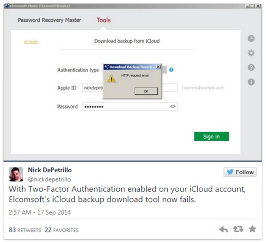Select the Tools tab
Image resolution: width=266 pixels, height=242 pixels.
pos(103,20)
